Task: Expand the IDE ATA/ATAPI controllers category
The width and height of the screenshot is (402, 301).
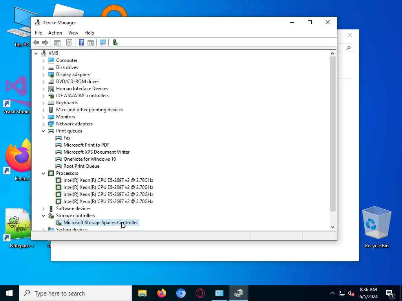Action: click(x=43, y=96)
